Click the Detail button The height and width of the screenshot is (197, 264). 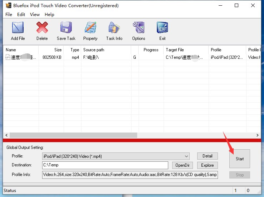(x=208, y=156)
